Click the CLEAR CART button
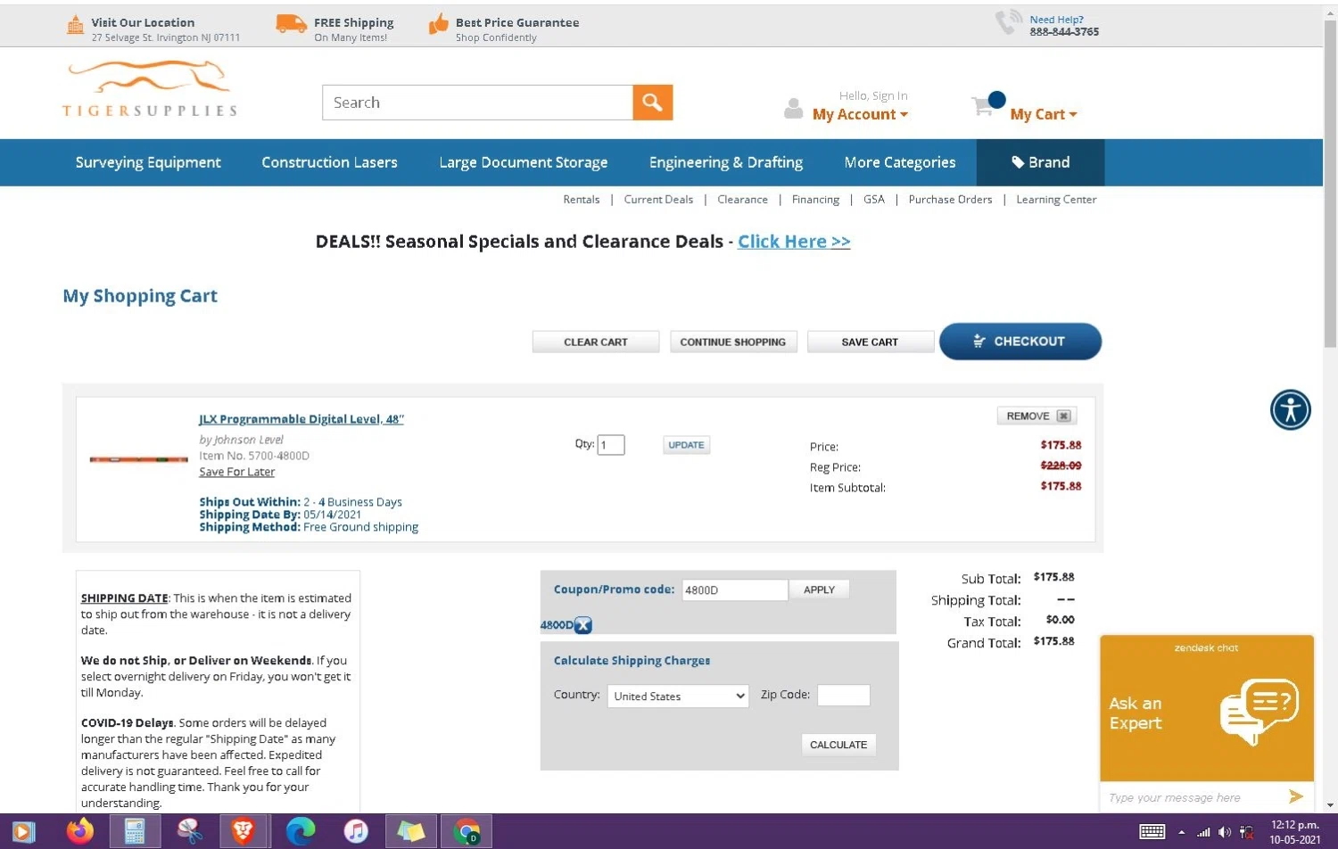The image size is (1338, 849). point(596,342)
